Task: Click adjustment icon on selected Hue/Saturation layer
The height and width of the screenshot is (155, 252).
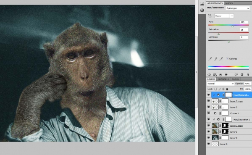Action: tap(218, 95)
